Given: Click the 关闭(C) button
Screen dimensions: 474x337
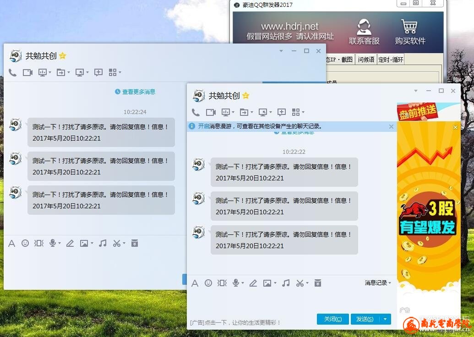Looking at the screenshot, I should click(333, 319).
